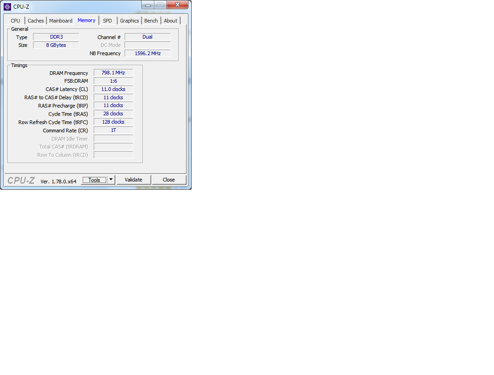
Task: Minimize the CPU-Z window
Action: [x=148, y=5]
